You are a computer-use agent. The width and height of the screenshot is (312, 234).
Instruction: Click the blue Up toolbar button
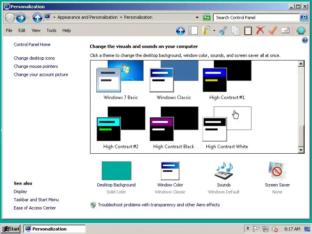point(181,31)
